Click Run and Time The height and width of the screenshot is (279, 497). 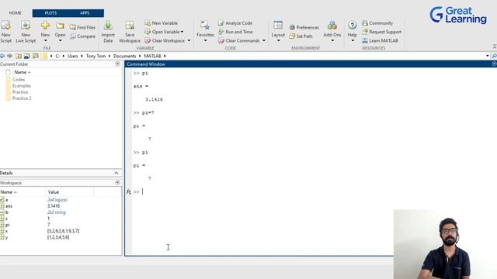point(235,32)
